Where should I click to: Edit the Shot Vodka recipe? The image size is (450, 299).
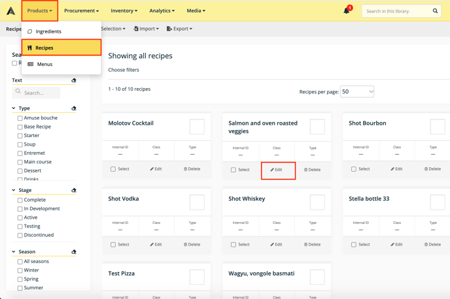156,245
